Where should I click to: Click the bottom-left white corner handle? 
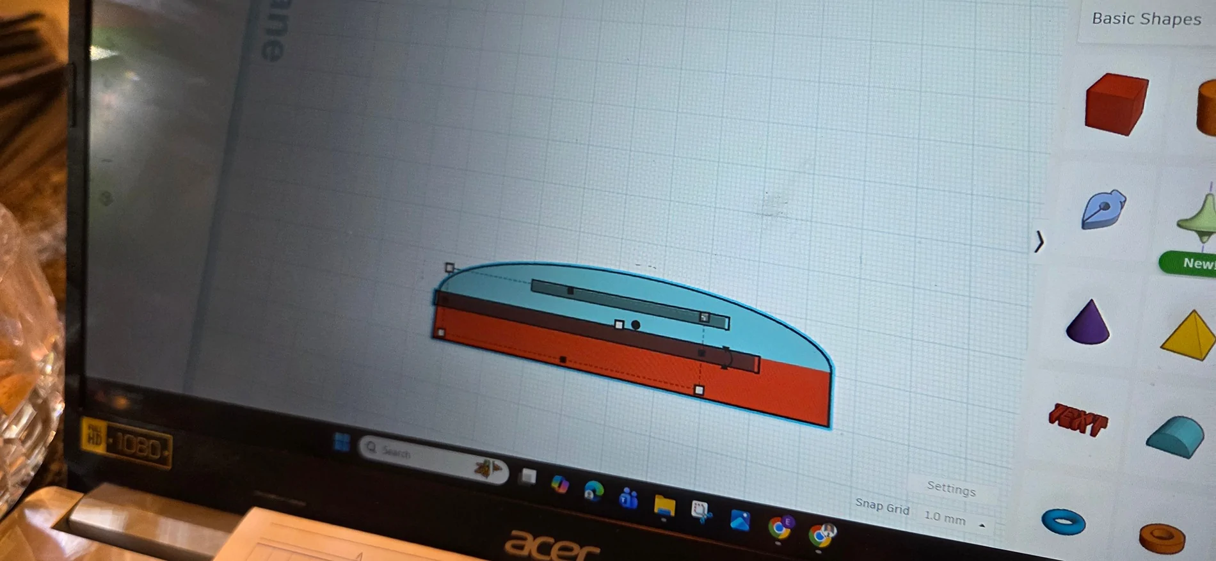click(x=440, y=333)
